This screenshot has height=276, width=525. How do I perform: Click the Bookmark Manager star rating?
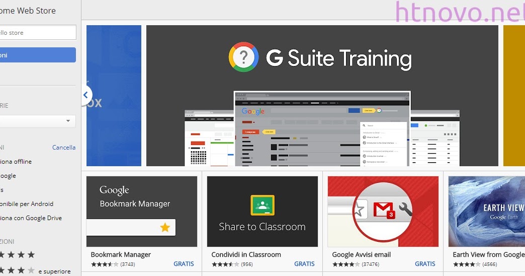click(x=105, y=264)
